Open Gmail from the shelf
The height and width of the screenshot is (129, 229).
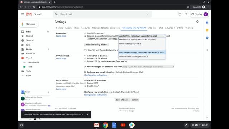pyautogui.click(x=97, y=125)
